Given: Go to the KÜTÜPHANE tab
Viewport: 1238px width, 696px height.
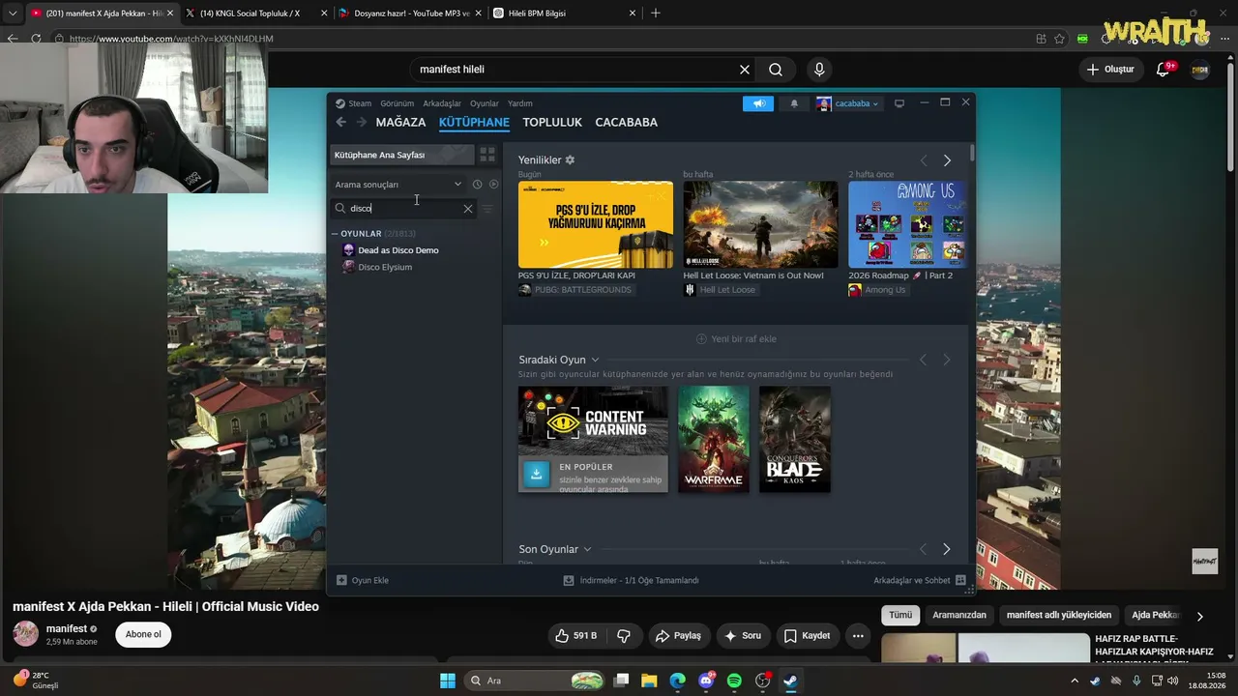Looking at the screenshot, I should (x=474, y=123).
